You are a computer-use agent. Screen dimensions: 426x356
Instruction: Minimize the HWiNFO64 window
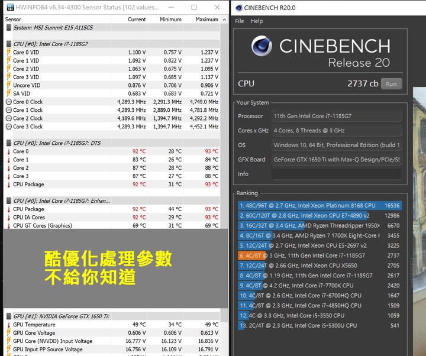tap(171, 7)
